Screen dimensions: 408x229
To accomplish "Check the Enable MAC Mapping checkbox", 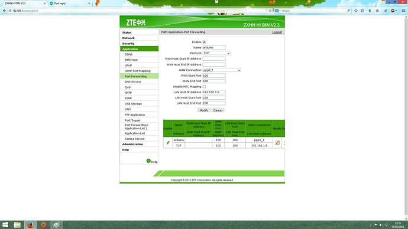I will coord(204,86).
